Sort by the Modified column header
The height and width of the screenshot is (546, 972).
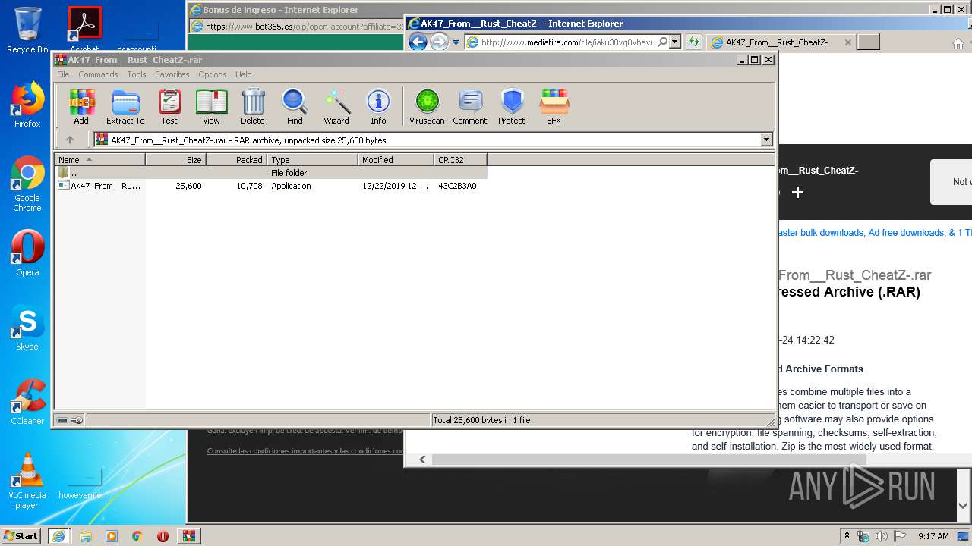pos(396,159)
